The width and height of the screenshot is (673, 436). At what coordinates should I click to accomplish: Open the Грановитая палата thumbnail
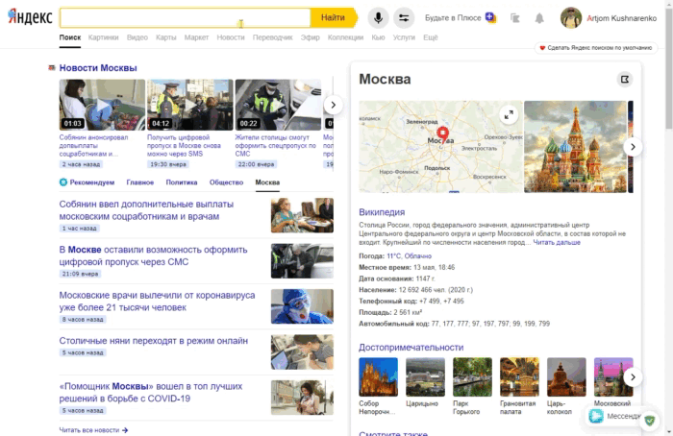519,377
